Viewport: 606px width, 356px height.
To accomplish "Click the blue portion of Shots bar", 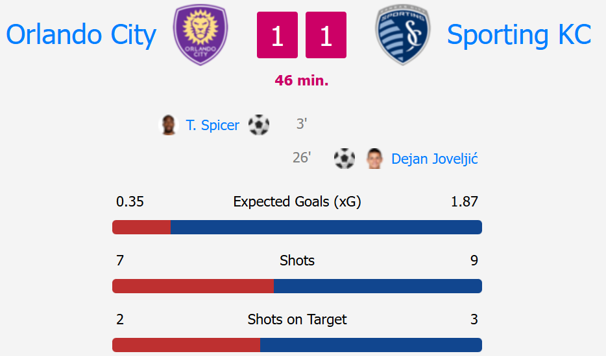I will tap(378, 286).
